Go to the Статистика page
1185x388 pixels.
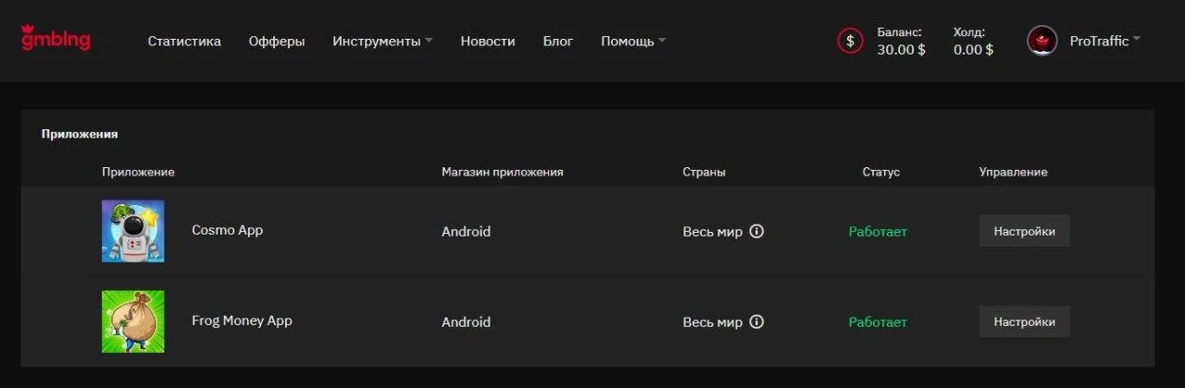(184, 41)
